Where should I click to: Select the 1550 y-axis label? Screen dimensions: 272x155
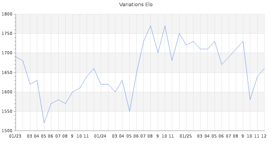click(x=7, y=111)
